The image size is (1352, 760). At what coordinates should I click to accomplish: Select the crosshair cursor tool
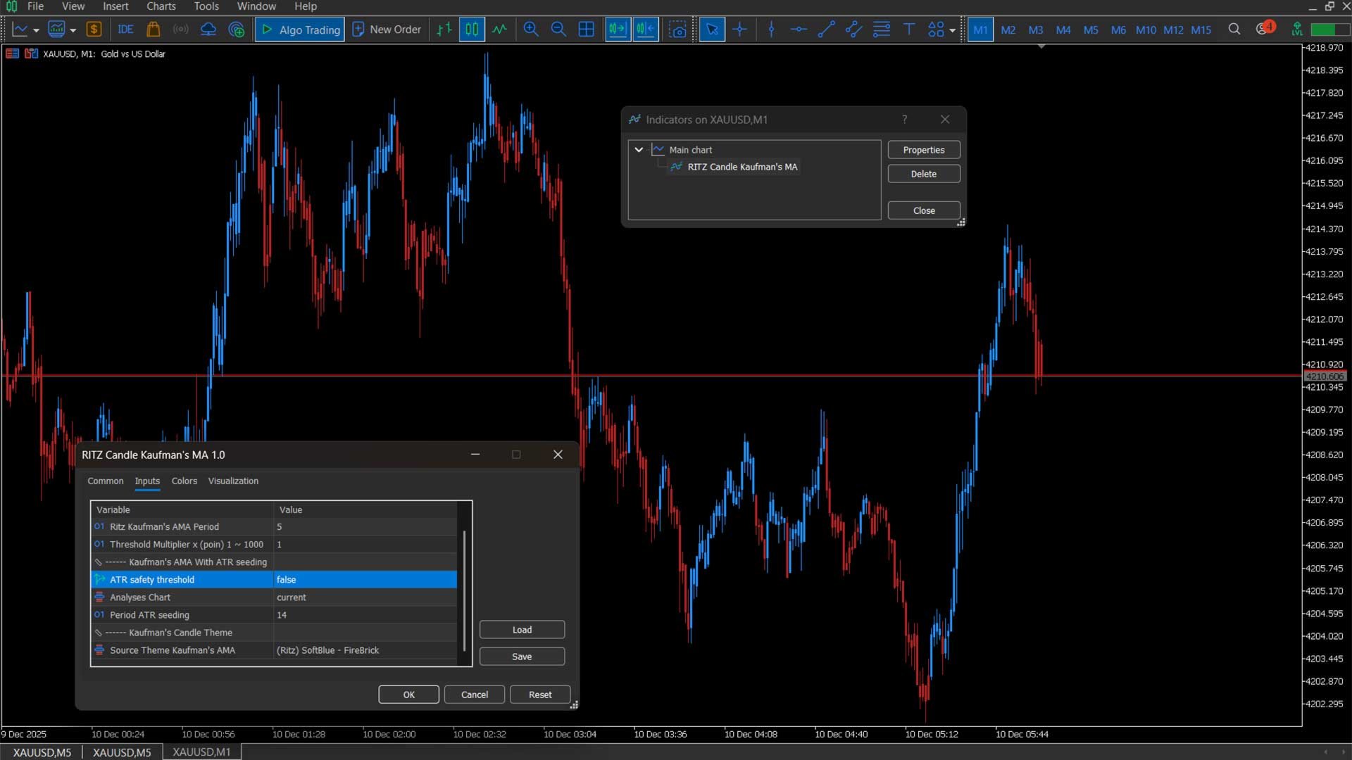739,30
